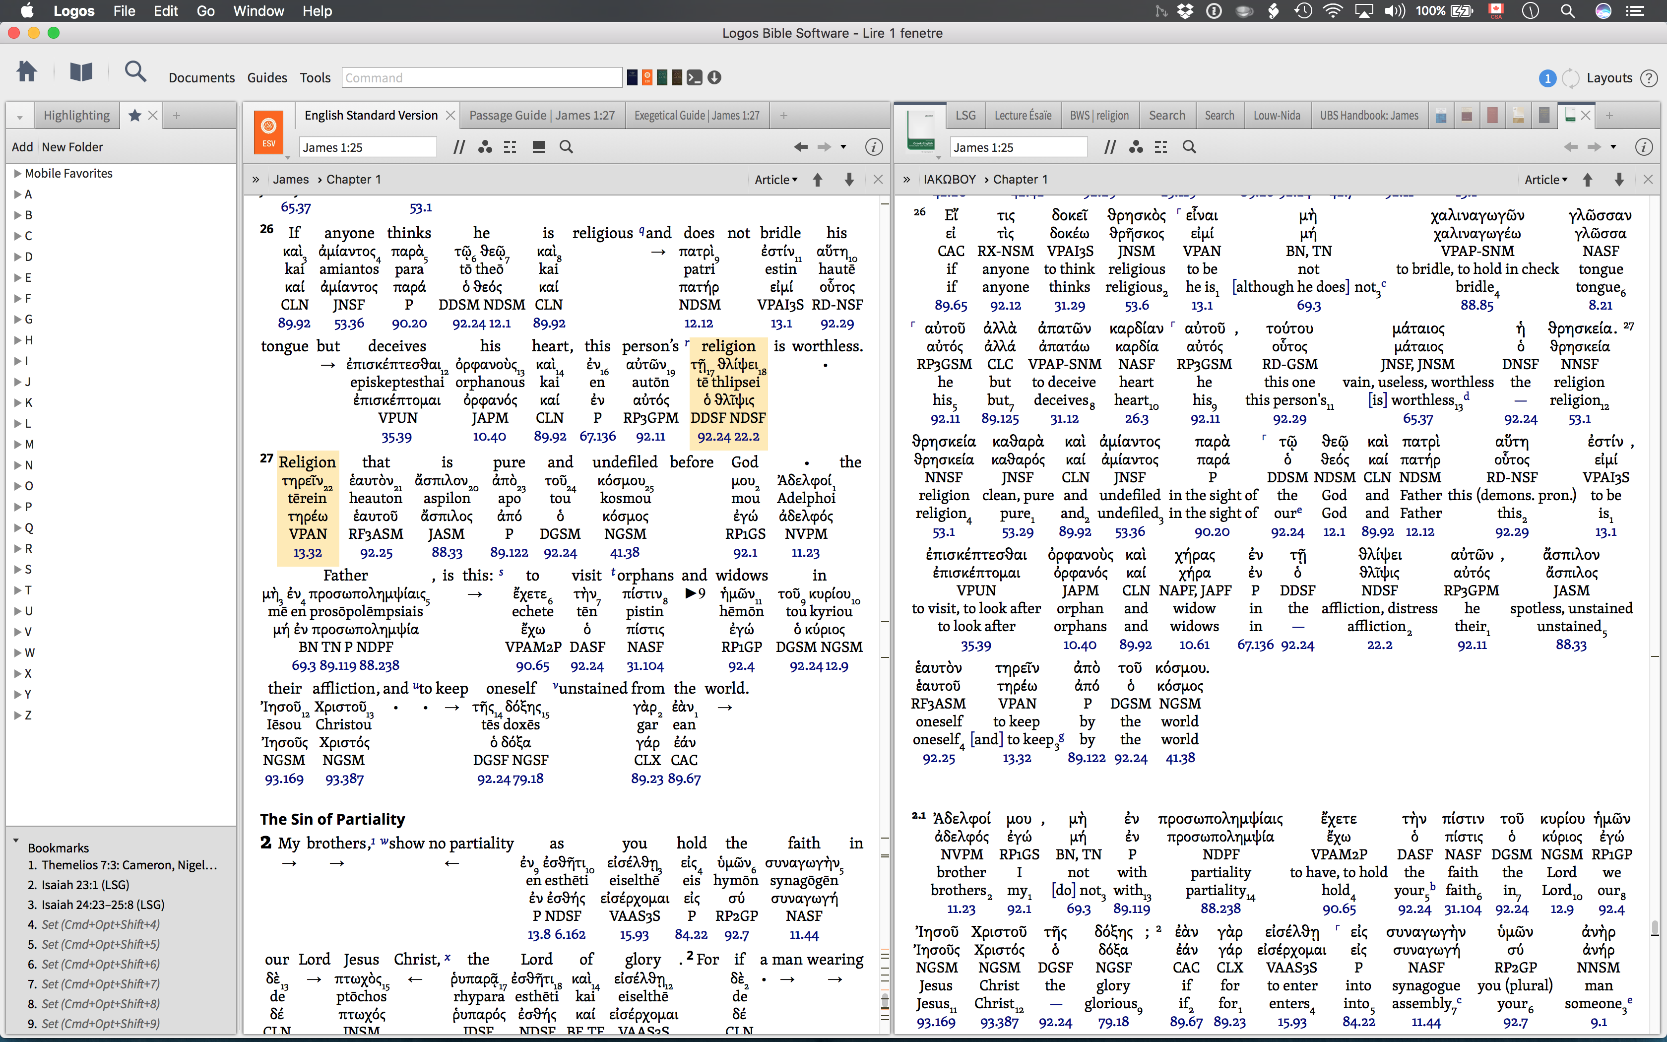Open Article navigation dropdown in ESV panel

(775, 180)
